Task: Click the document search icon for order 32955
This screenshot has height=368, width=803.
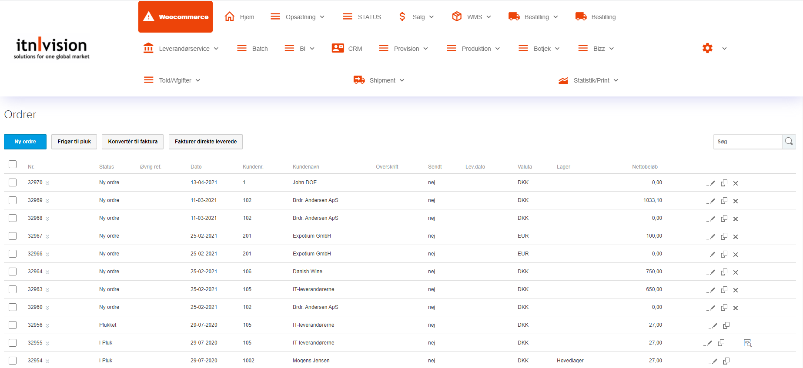Action: point(747,343)
